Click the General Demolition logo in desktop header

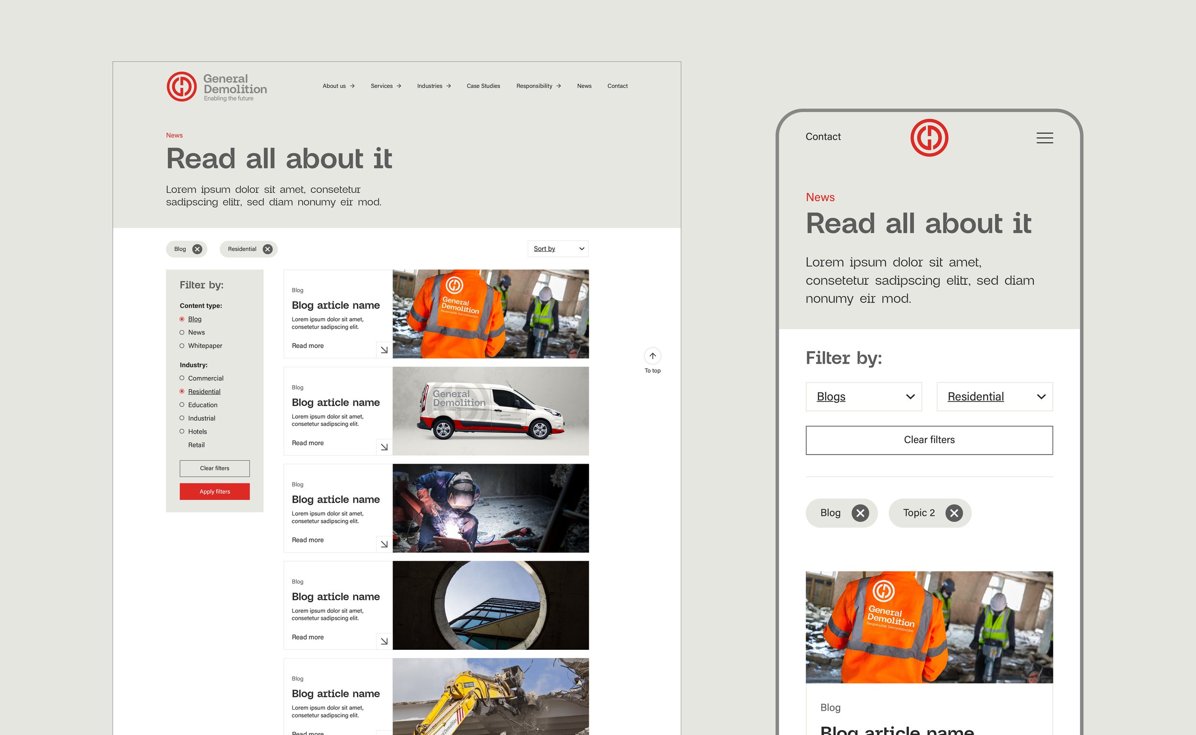pyautogui.click(x=217, y=87)
